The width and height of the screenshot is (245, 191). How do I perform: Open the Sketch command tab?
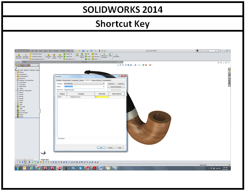click(x=25, y=62)
